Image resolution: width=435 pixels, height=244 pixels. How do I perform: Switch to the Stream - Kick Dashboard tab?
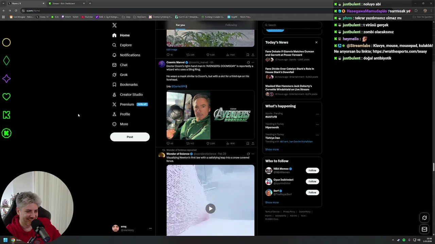click(67, 3)
